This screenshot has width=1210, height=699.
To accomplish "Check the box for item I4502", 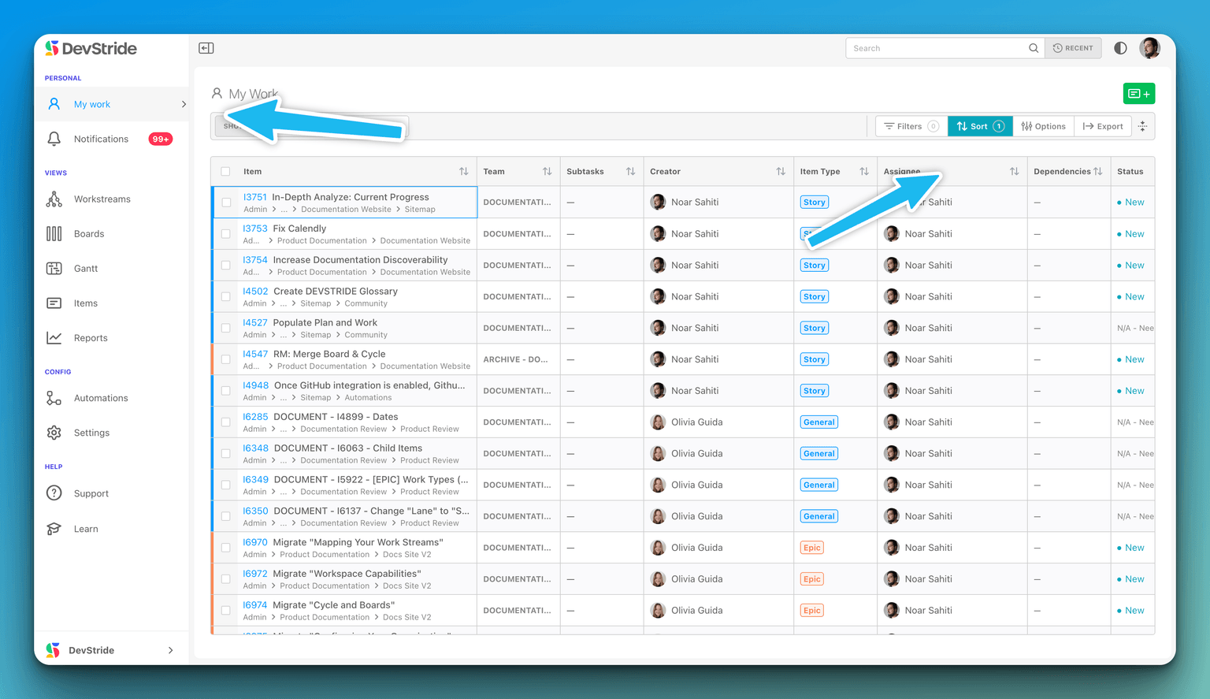I will coord(226,296).
